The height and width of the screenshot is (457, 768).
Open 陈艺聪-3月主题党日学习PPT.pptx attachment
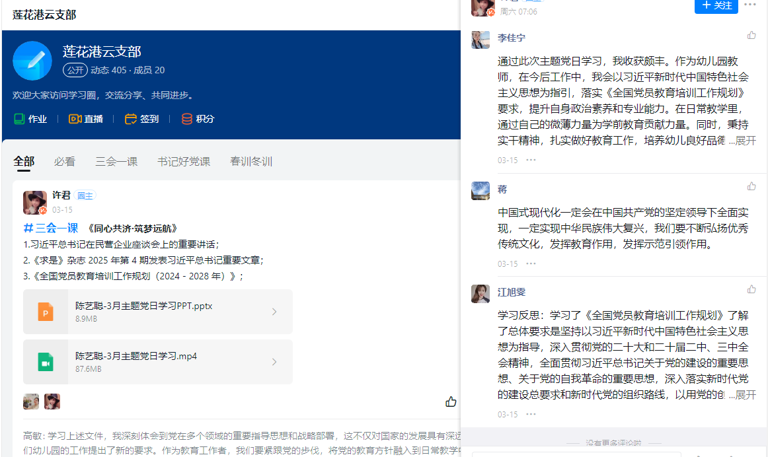point(158,312)
